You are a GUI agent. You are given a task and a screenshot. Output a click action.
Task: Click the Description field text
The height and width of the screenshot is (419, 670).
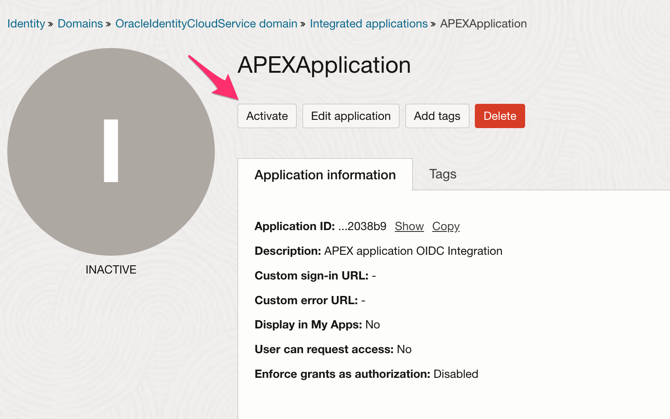(x=413, y=251)
